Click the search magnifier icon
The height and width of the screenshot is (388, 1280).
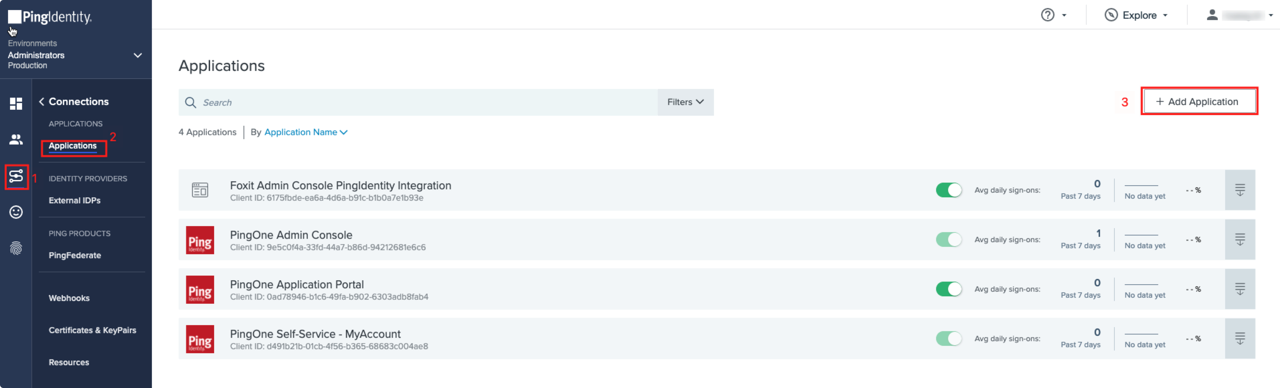coord(190,102)
